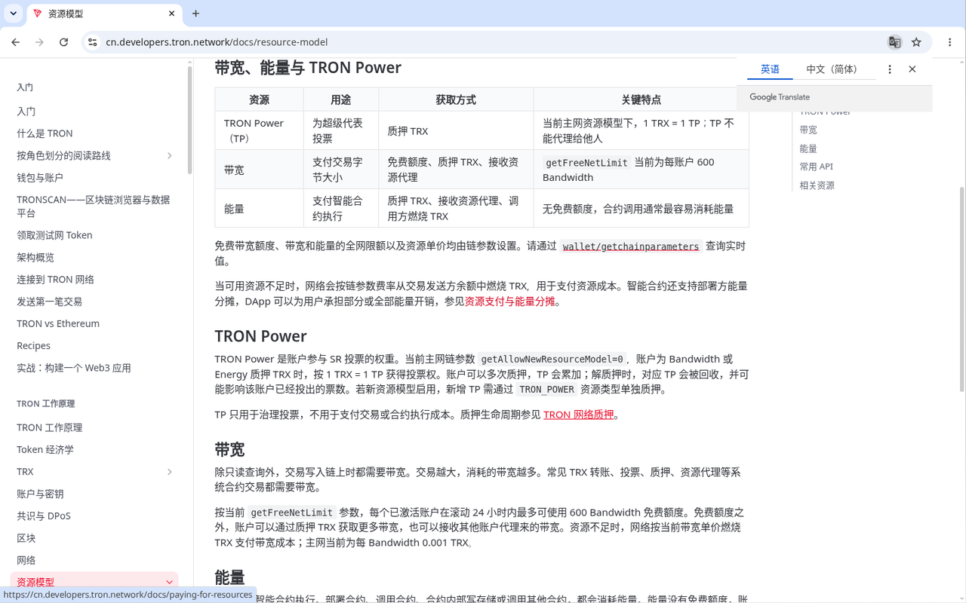The image size is (966, 603).
Task: Click the Google Translate icon in address bar
Action: click(894, 42)
